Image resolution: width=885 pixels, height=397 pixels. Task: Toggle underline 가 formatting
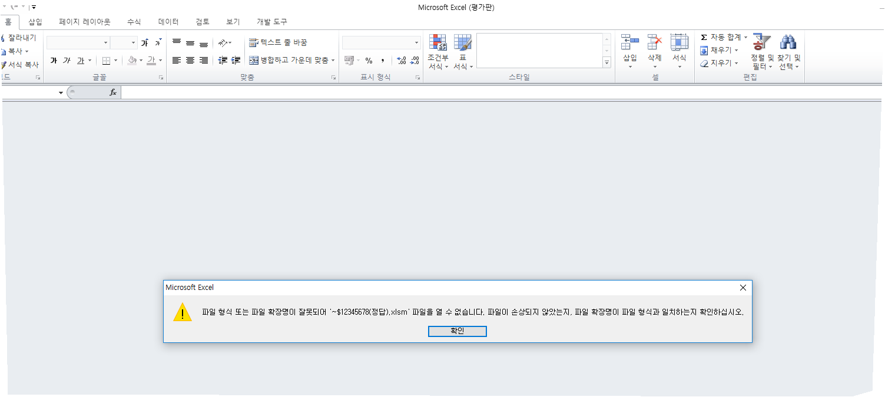(x=80, y=61)
